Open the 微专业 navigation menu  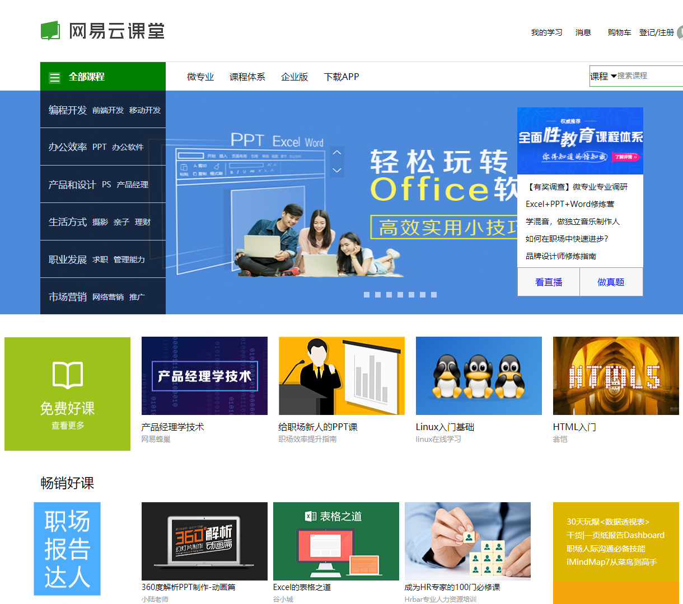click(x=200, y=77)
